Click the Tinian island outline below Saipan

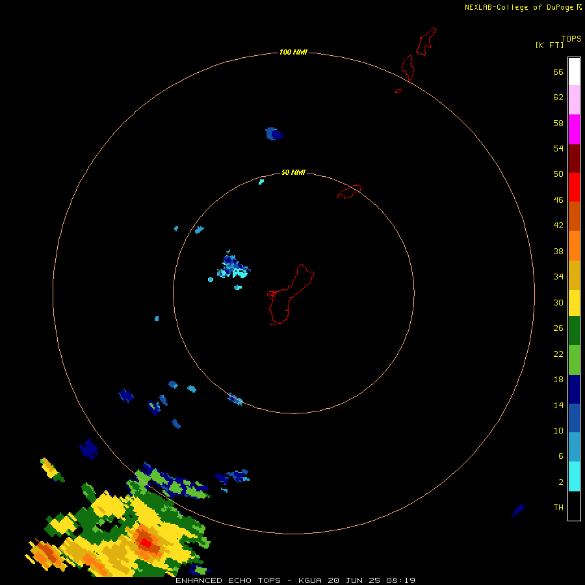click(x=408, y=68)
